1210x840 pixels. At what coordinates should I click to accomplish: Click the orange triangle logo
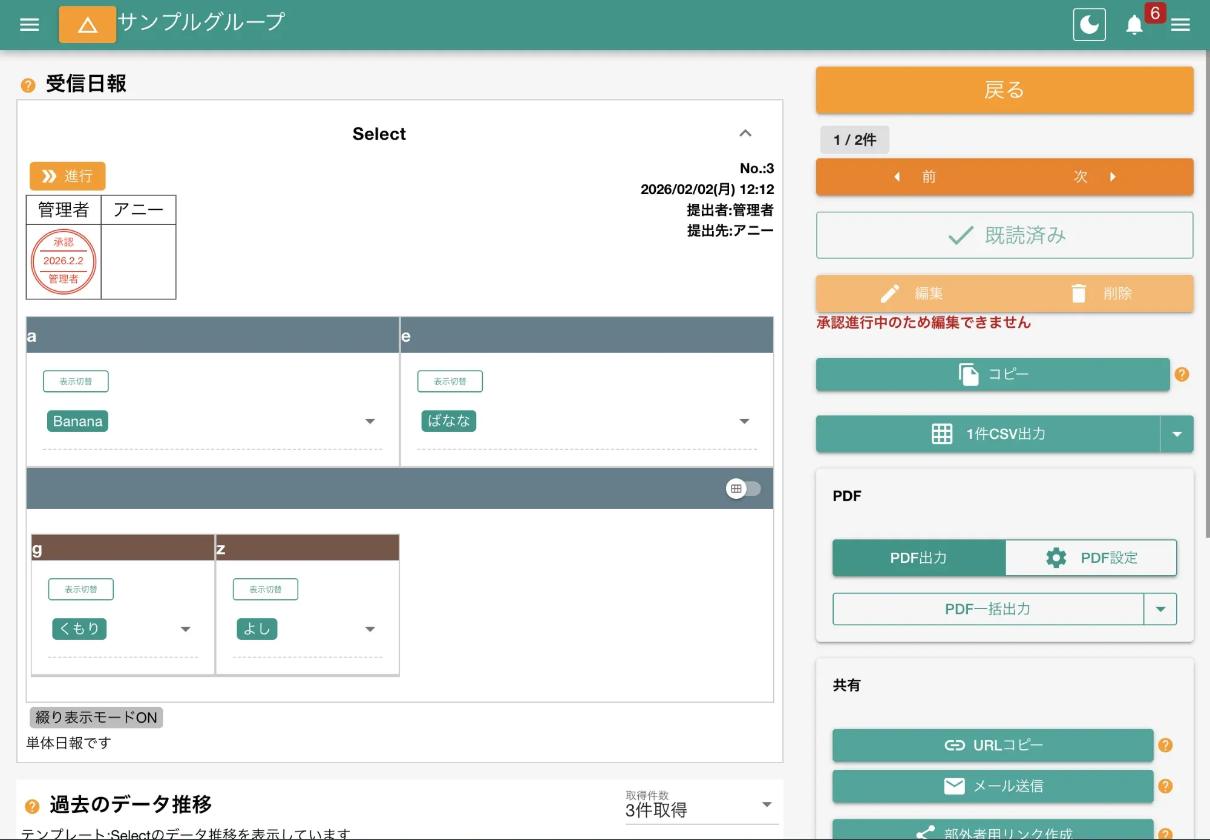[x=87, y=25]
